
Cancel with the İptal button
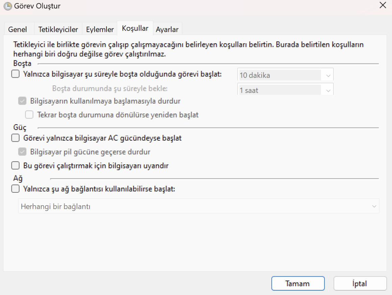coord(360,283)
